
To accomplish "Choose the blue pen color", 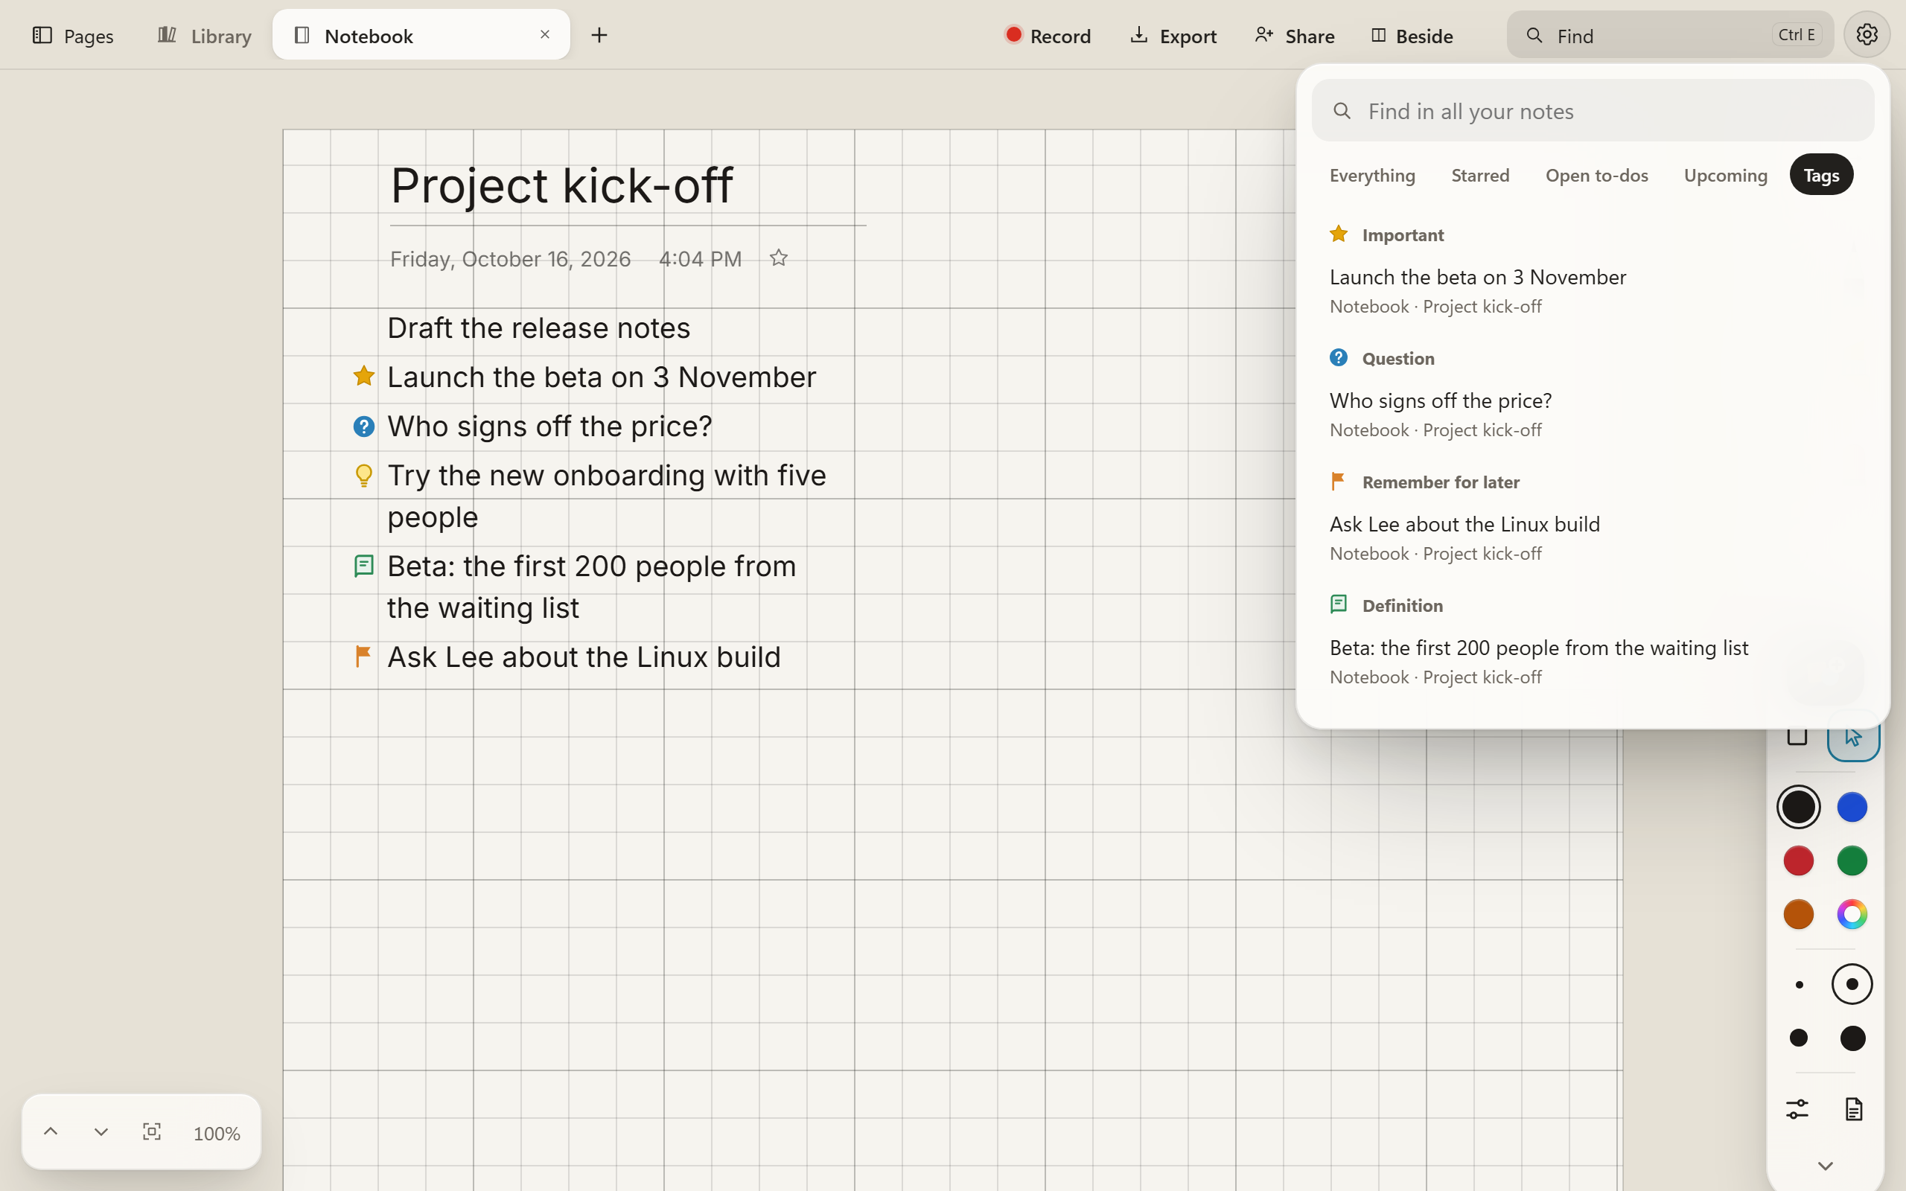I will [1852, 807].
